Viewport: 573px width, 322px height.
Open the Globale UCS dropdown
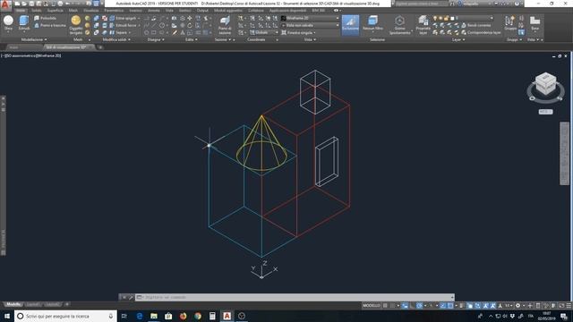point(264,32)
